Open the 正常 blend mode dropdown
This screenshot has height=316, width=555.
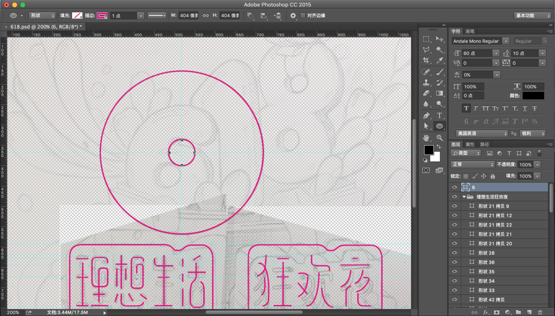[x=473, y=165]
